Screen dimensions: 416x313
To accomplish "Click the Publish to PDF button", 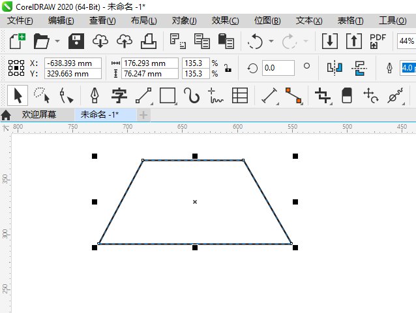I will [x=378, y=41].
